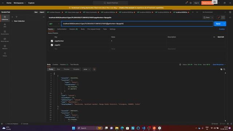Open the Environments sidebar panel
This screenshot has height=131, width=233.
pos(5,32)
